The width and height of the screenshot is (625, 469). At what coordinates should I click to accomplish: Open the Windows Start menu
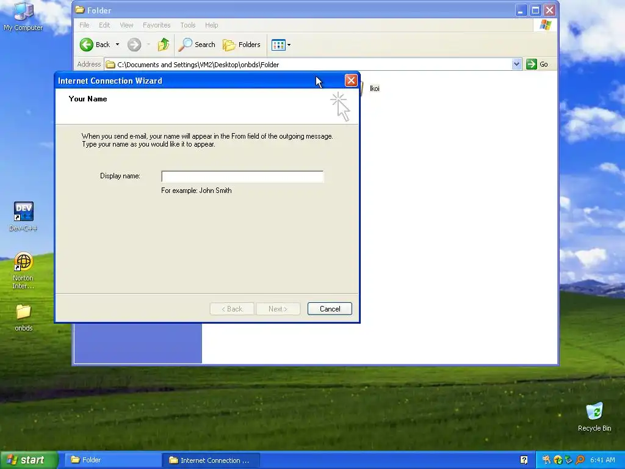(29, 460)
